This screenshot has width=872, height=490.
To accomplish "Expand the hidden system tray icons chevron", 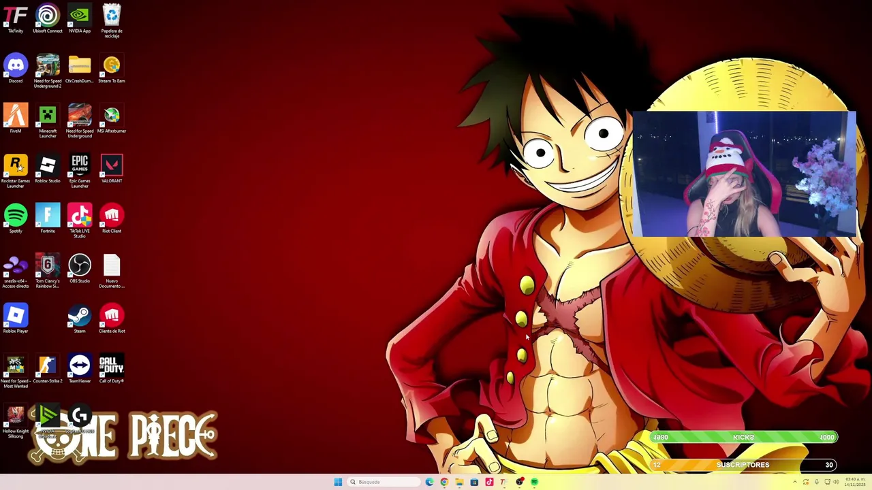I will [794, 482].
